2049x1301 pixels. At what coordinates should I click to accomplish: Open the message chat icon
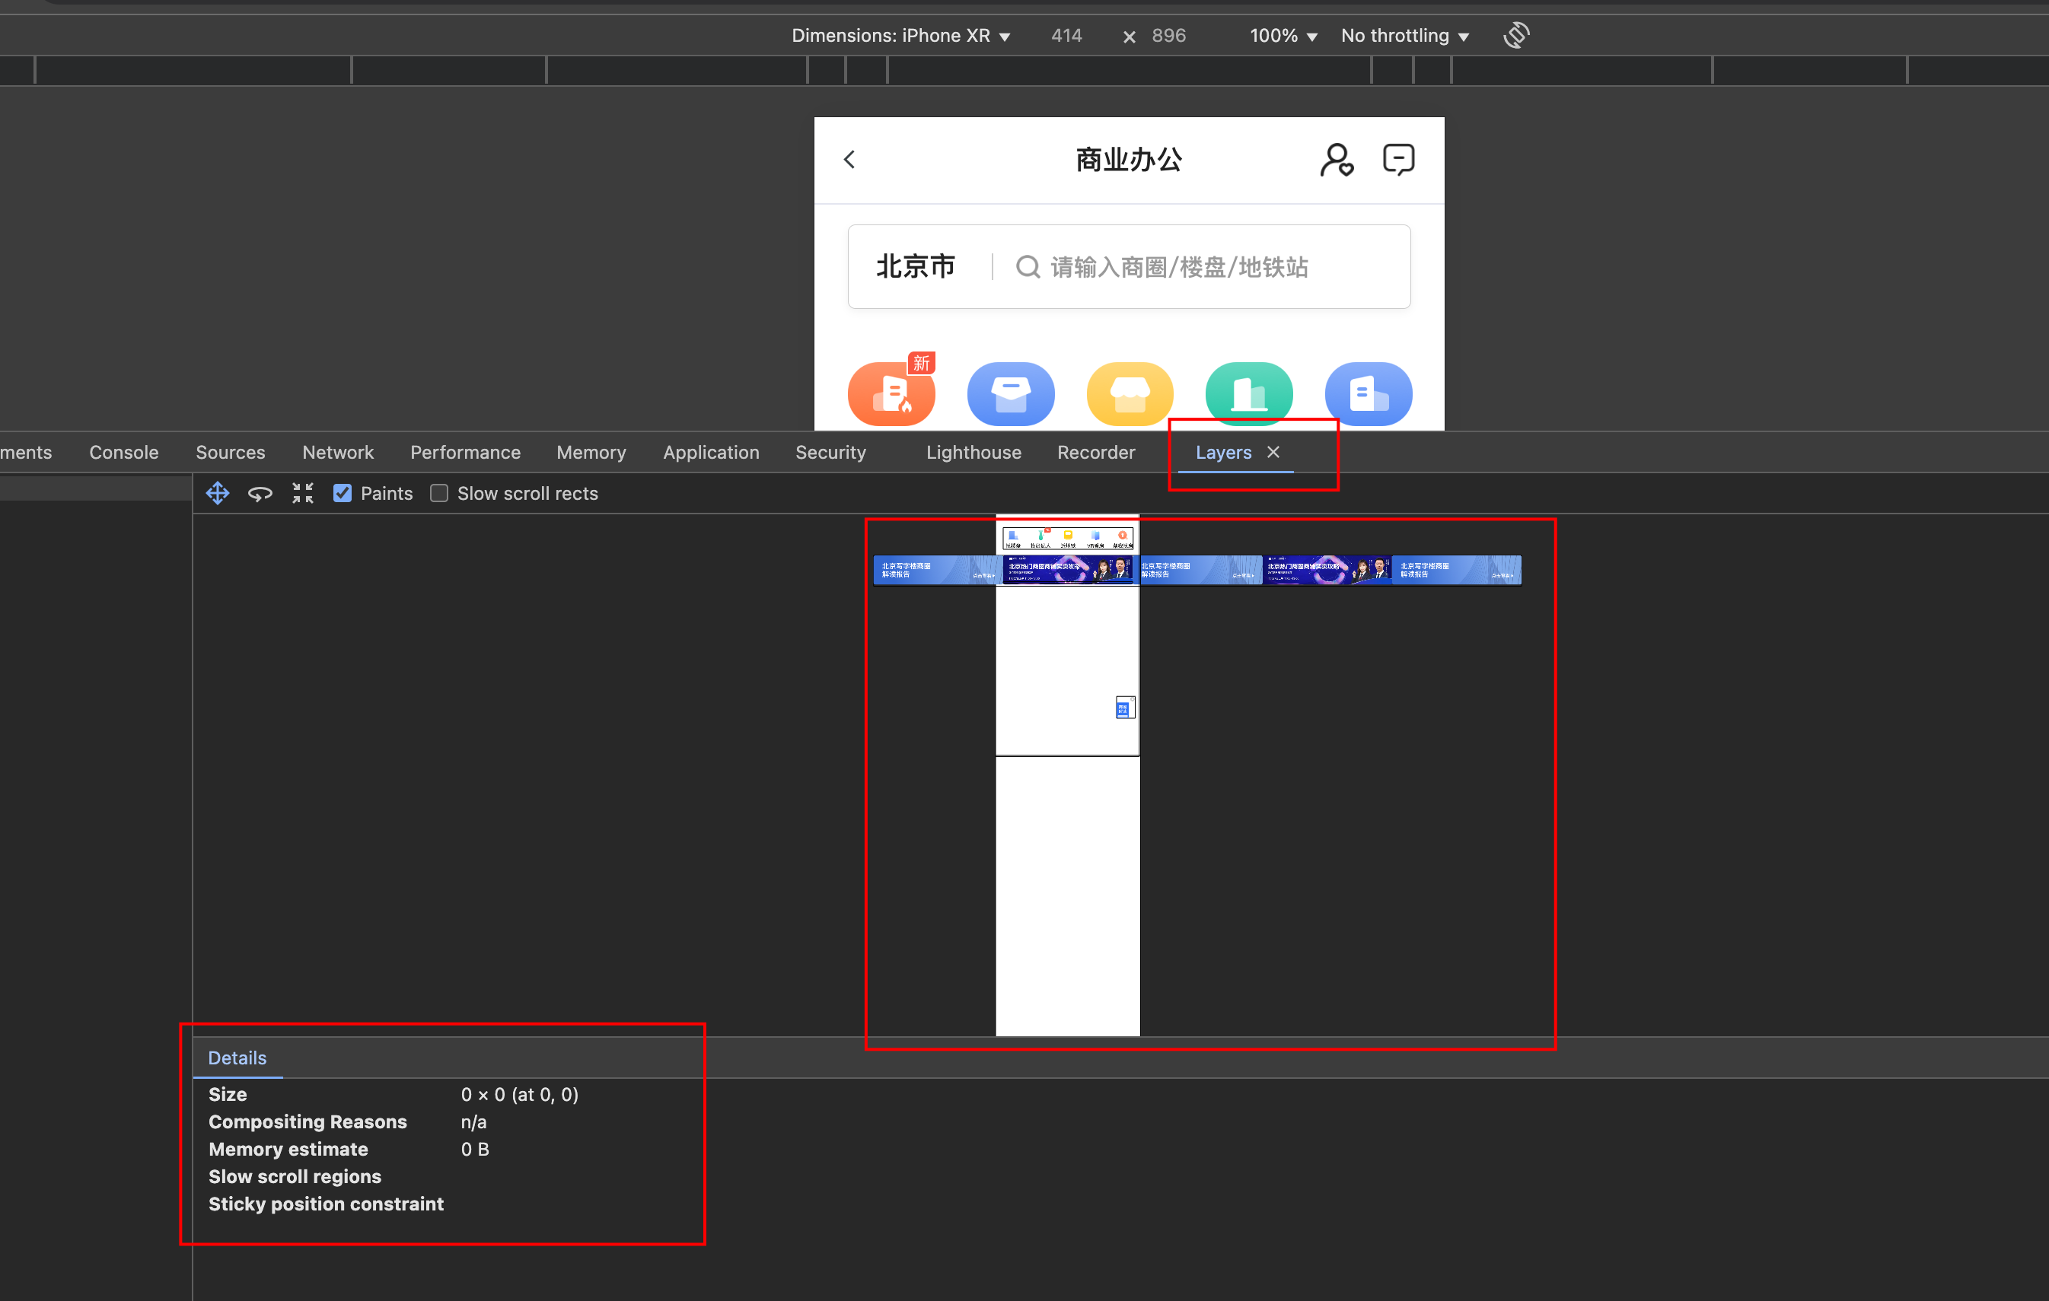[x=1399, y=160]
